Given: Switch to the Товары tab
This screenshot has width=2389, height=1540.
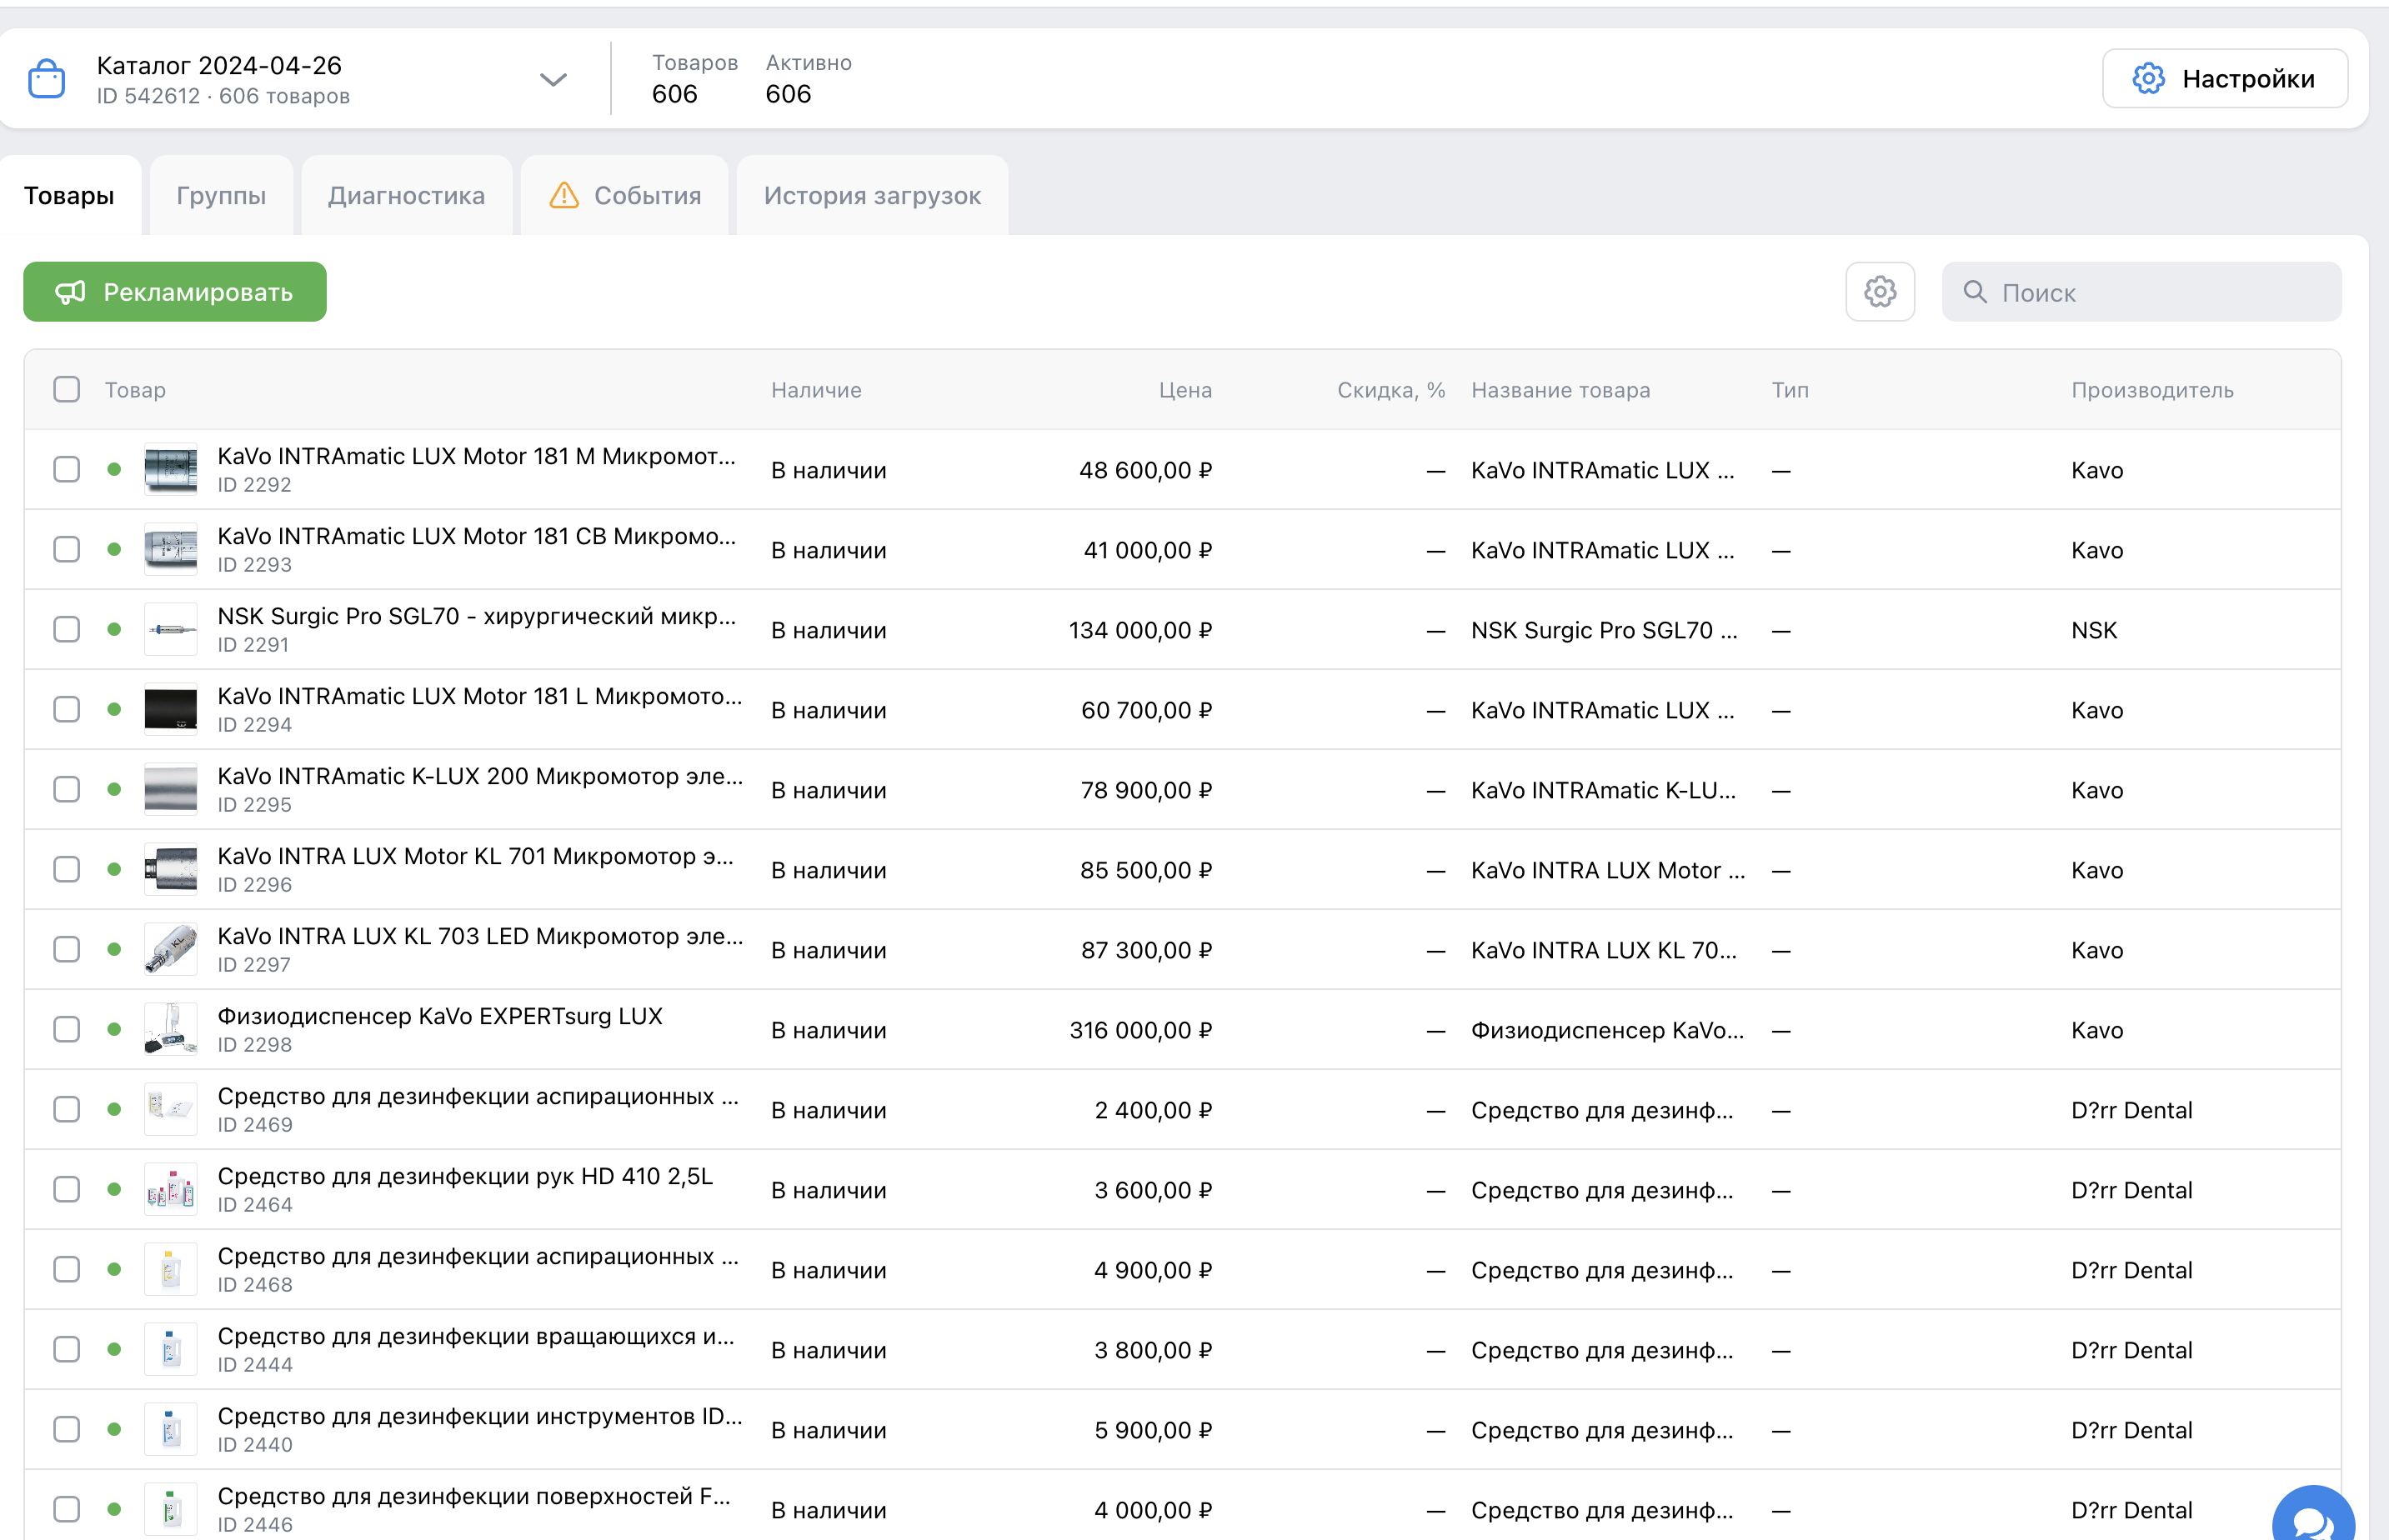Looking at the screenshot, I should click(69, 195).
